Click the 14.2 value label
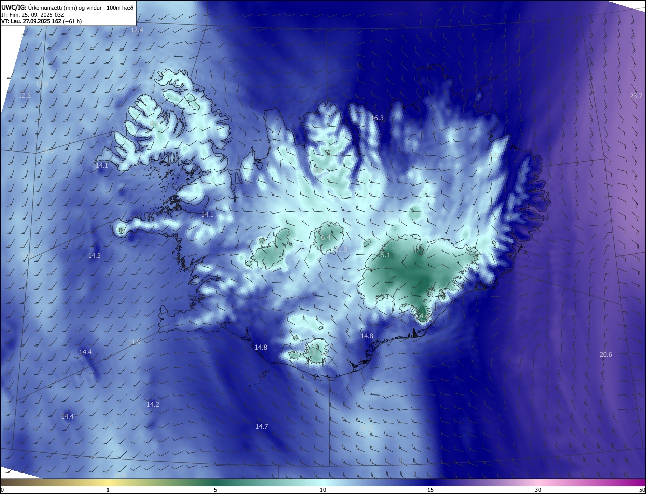 [153, 404]
